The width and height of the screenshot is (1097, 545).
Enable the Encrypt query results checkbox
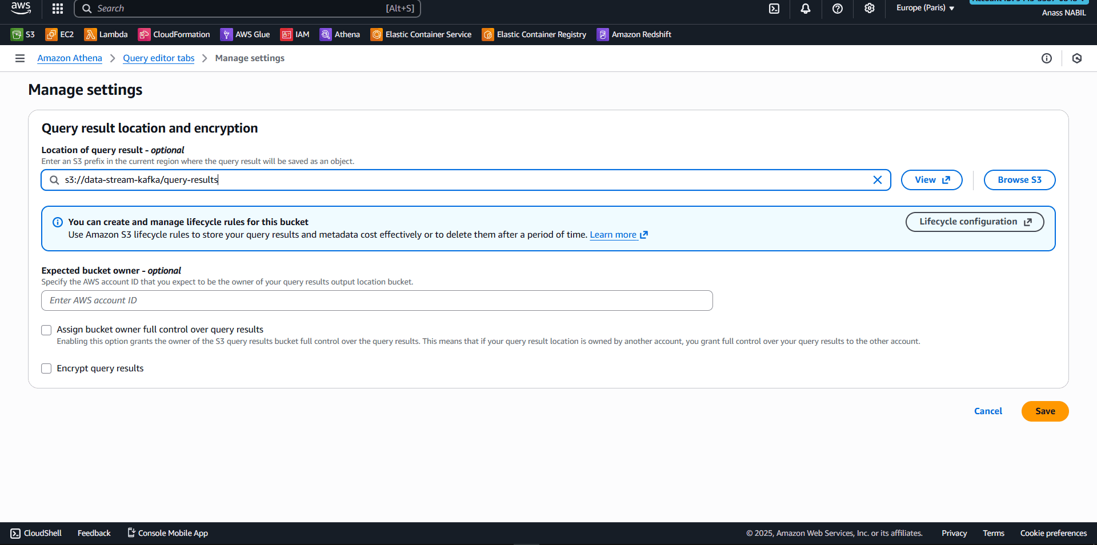46,368
